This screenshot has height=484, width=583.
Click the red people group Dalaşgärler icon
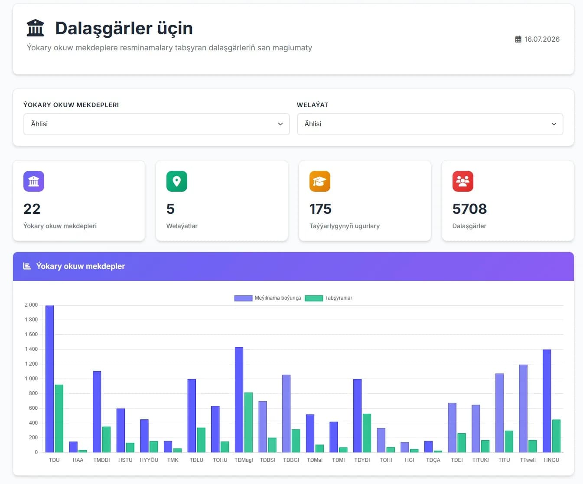tap(463, 181)
